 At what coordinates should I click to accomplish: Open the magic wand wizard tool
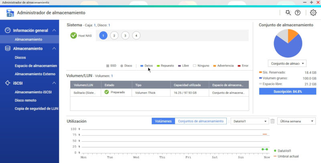pyautogui.click(x=288, y=12)
